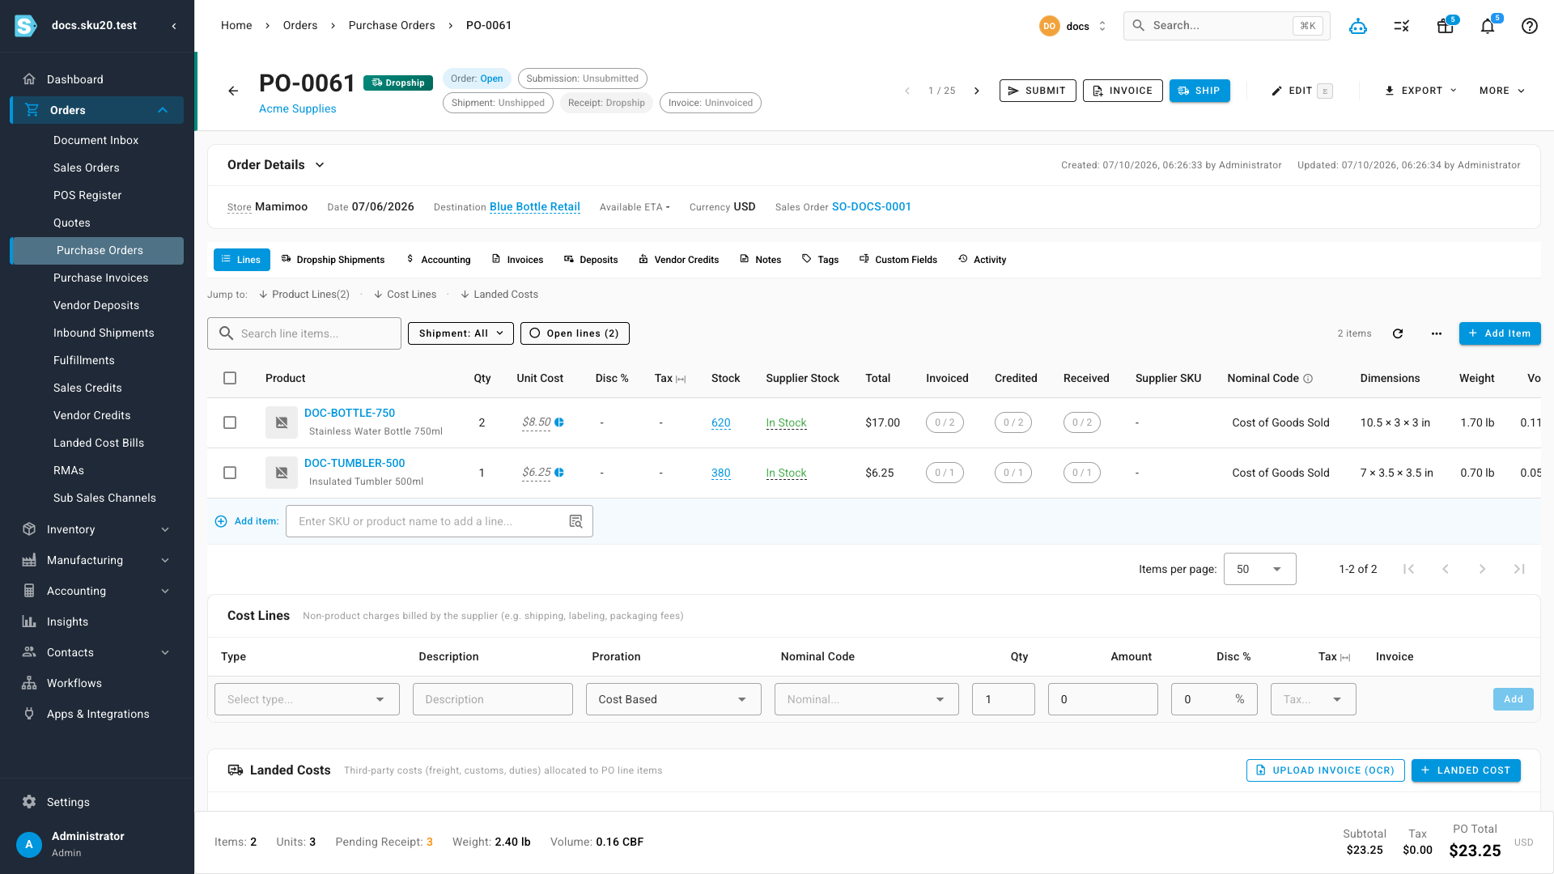
Task: Go to the next purchase order arrow
Action: (x=977, y=91)
